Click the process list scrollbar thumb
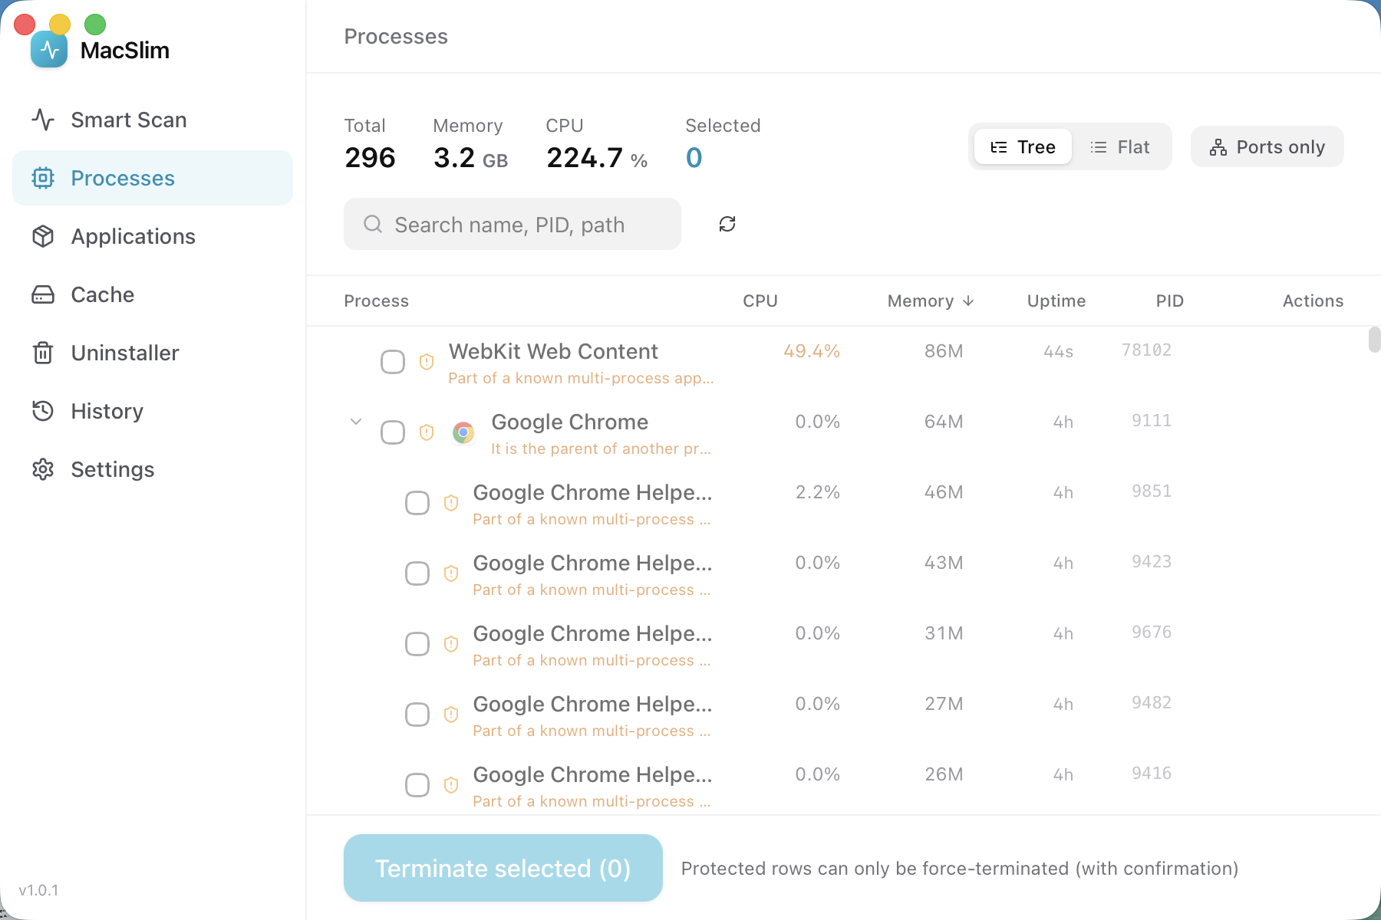The width and height of the screenshot is (1381, 920). point(1374,339)
